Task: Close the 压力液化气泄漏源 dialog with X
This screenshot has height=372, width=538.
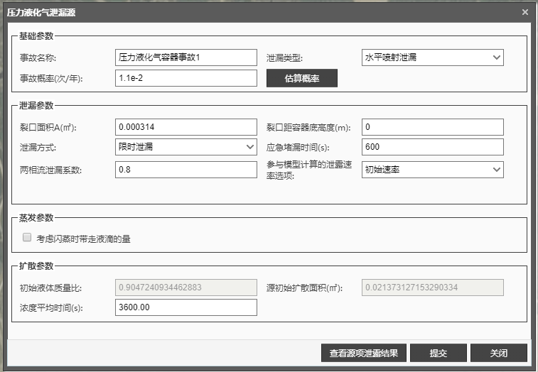Action: pyautogui.click(x=525, y=13)
